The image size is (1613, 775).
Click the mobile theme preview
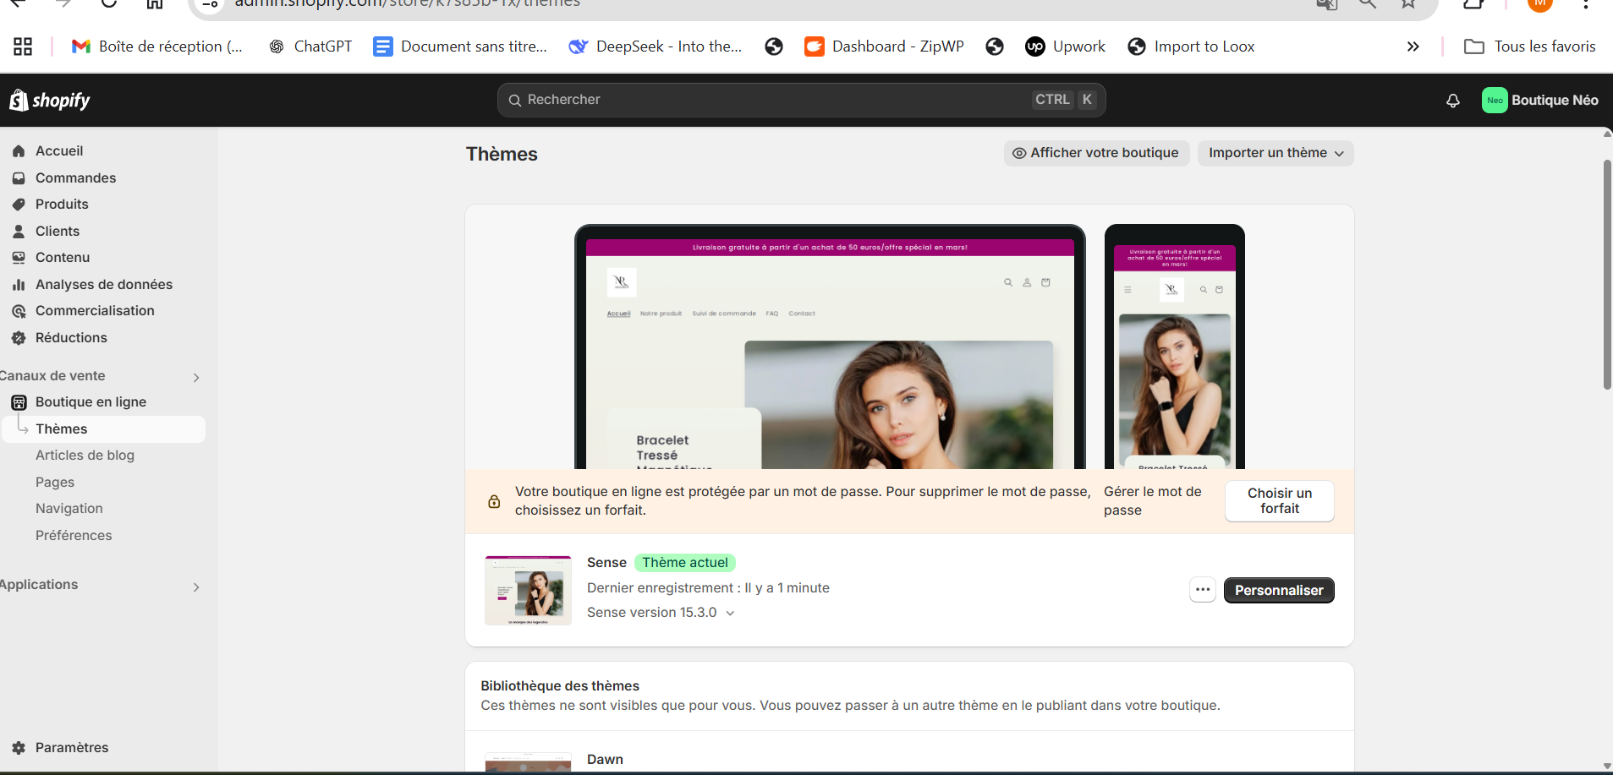tap(1174, 347)
